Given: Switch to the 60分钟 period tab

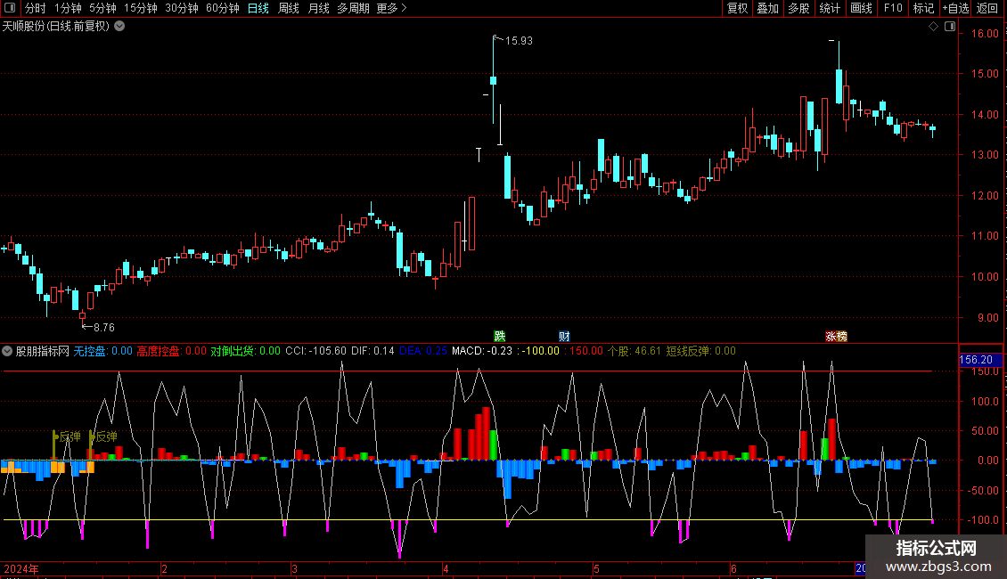Looking at the screenshot, I should pyautogui.click(x=222, y=8).
